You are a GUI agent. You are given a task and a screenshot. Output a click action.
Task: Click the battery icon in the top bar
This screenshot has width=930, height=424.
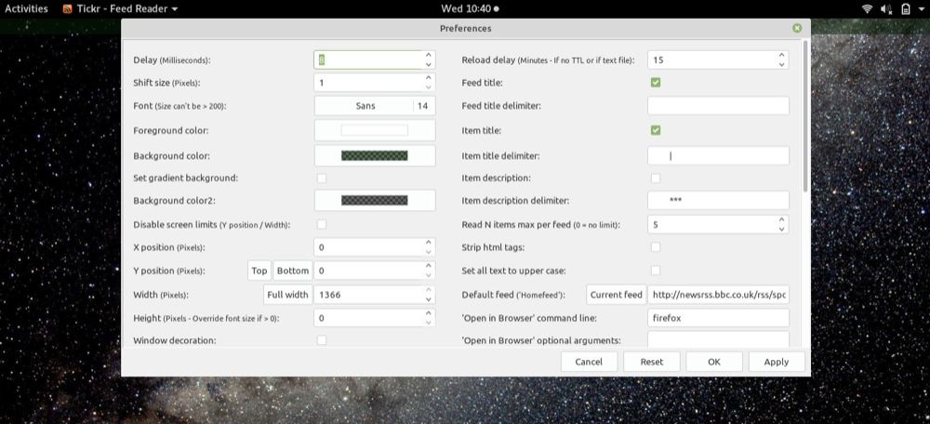tap(905, 9)
